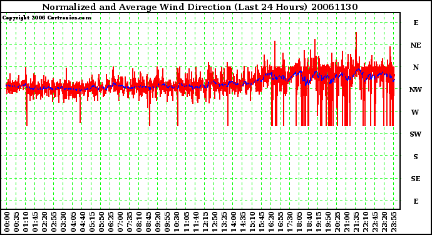Click the NW direction label

(x=416, y=90)
